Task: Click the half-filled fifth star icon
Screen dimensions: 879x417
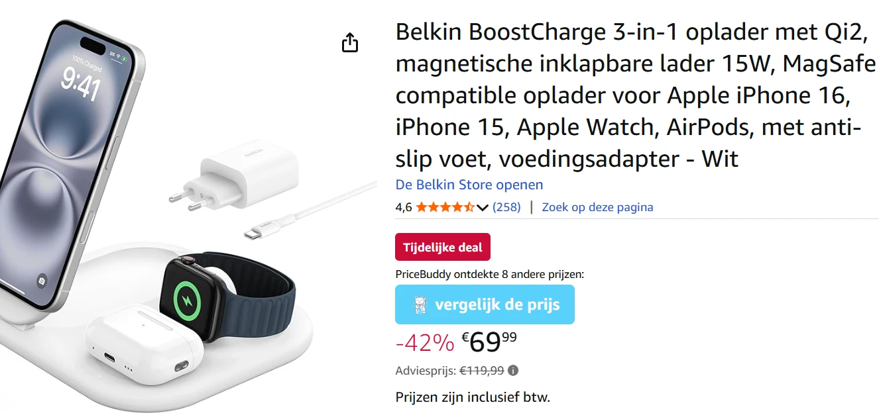Action: [469, 207]
